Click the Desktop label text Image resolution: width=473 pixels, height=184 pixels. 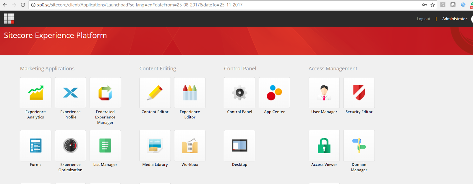[239, 165]
